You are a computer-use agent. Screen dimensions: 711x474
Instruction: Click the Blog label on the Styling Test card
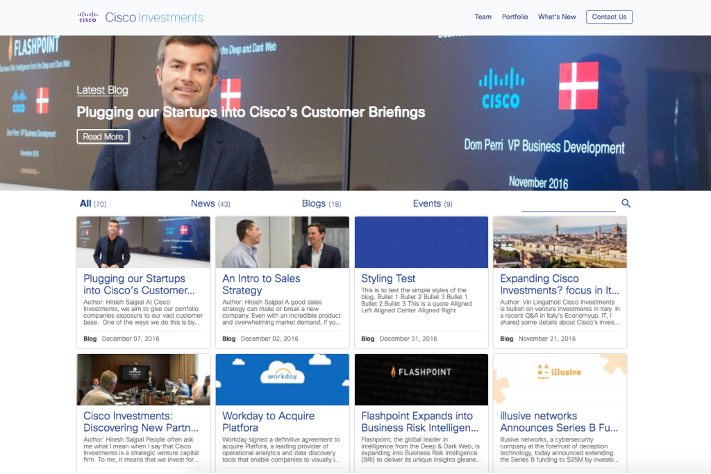[x=367, y=338]
